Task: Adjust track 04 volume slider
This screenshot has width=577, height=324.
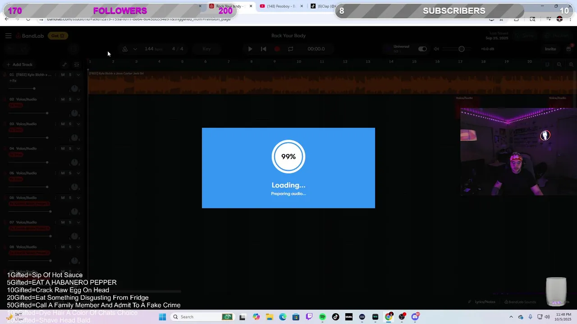Action: pyautogui.click(x=47, y=162)
